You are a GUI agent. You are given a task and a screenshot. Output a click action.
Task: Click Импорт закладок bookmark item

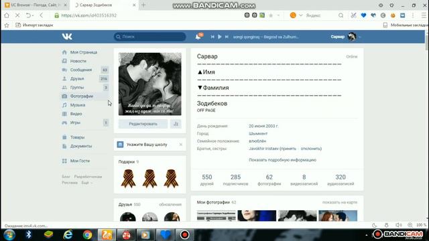(x=34, y=25)
